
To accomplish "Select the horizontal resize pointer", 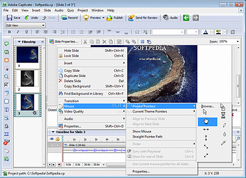I will (206, 130).
